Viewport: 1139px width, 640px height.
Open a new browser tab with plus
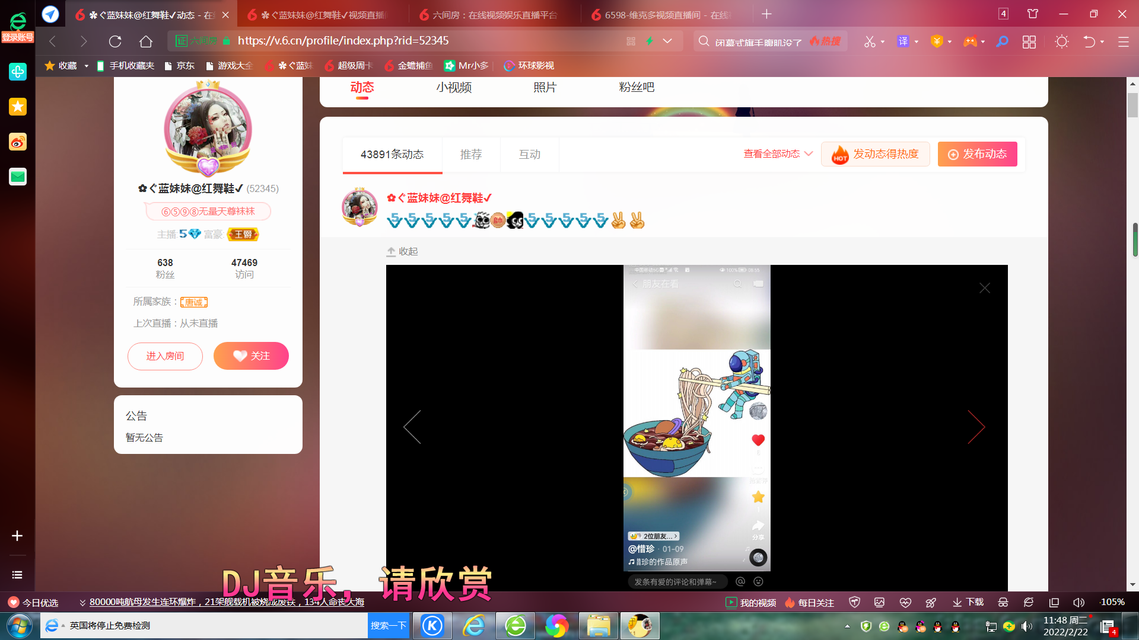[x=766, y=14]
